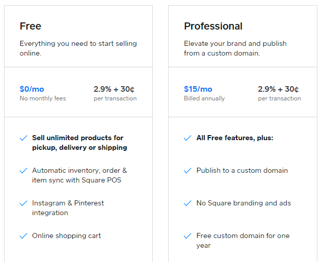Select the Free plan heading
This screenshot has width=323, height=262.
31,26
